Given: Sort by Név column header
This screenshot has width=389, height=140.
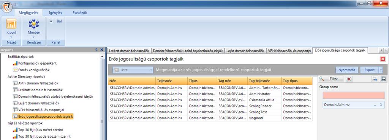Looking at the screenshot, I should 132,81.
